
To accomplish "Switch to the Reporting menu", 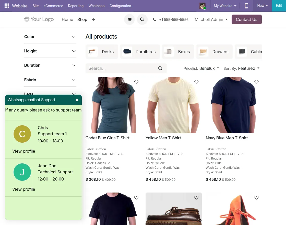I will (76, 6).
